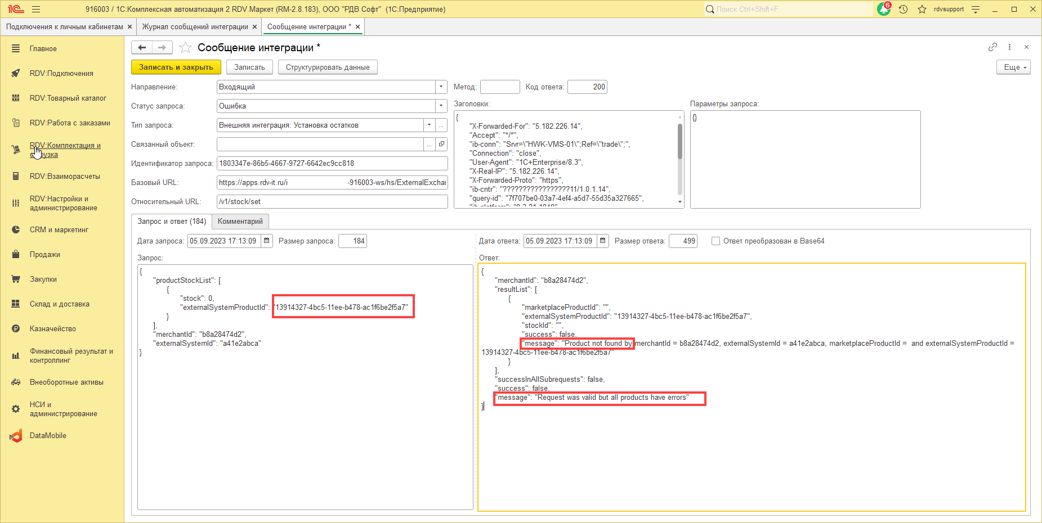Image resolution: width=1042 pixels, height=523 pixels.
Task: Click the back navigation arrow
Action: (x=142, y=48)
